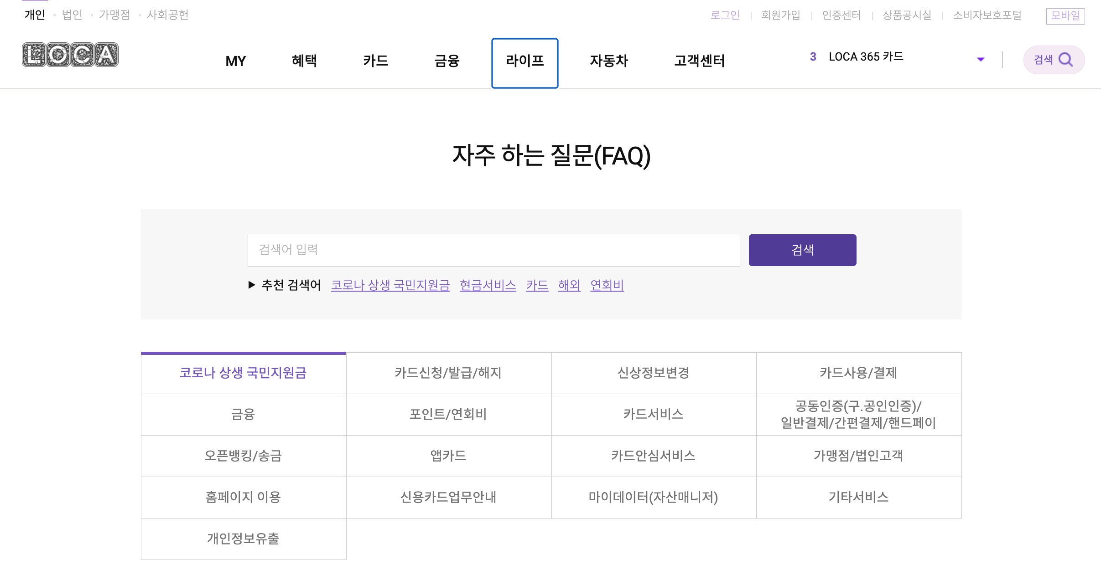
Task: Click the 연회비 recommended keyword link
Action: (607, 285)
